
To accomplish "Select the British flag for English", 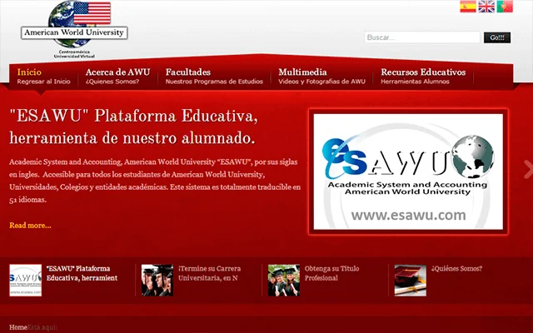I will point(486,7).
